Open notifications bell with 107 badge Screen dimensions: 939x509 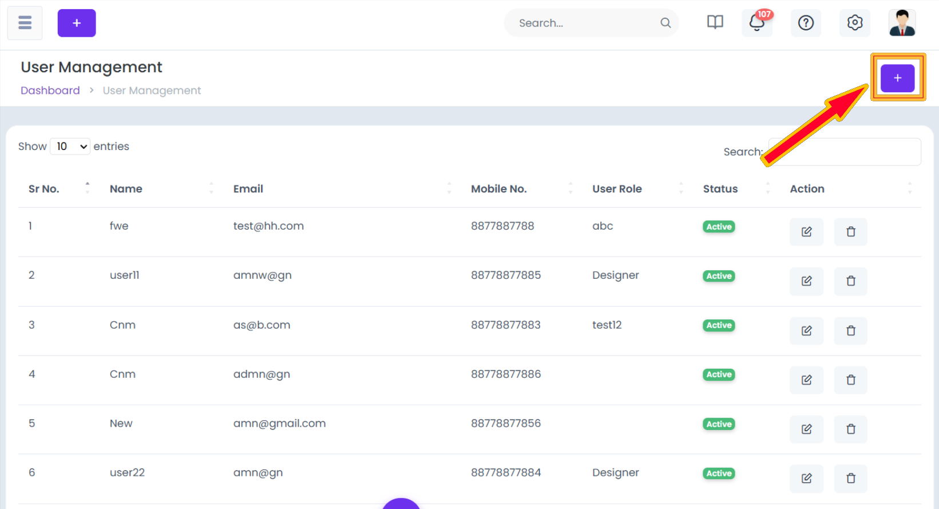pyautogui.click(x=757, y=23)
